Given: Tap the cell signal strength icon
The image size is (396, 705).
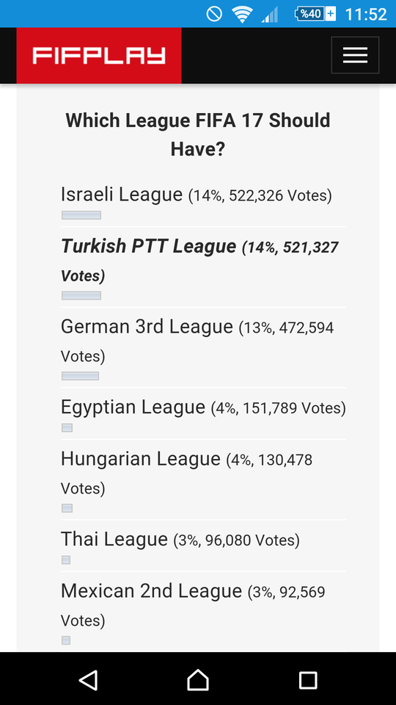Looking at the screenshot, I should [x=269, y=14].
